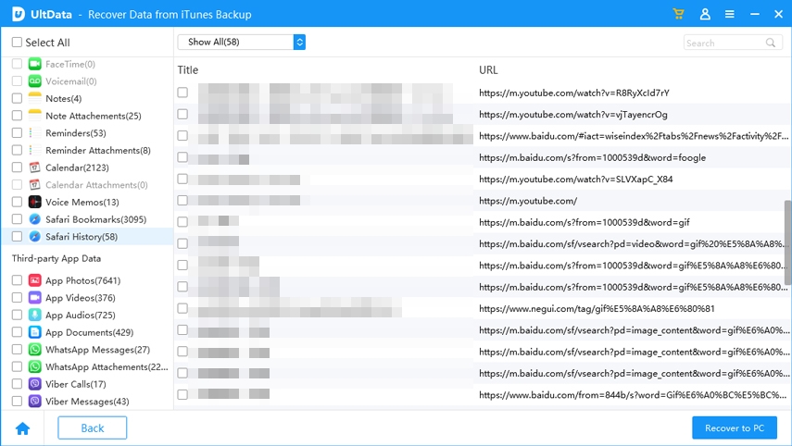Click the Calendar icon in sidebar
This screenshot has width=792, height=446.
point(35,167)
